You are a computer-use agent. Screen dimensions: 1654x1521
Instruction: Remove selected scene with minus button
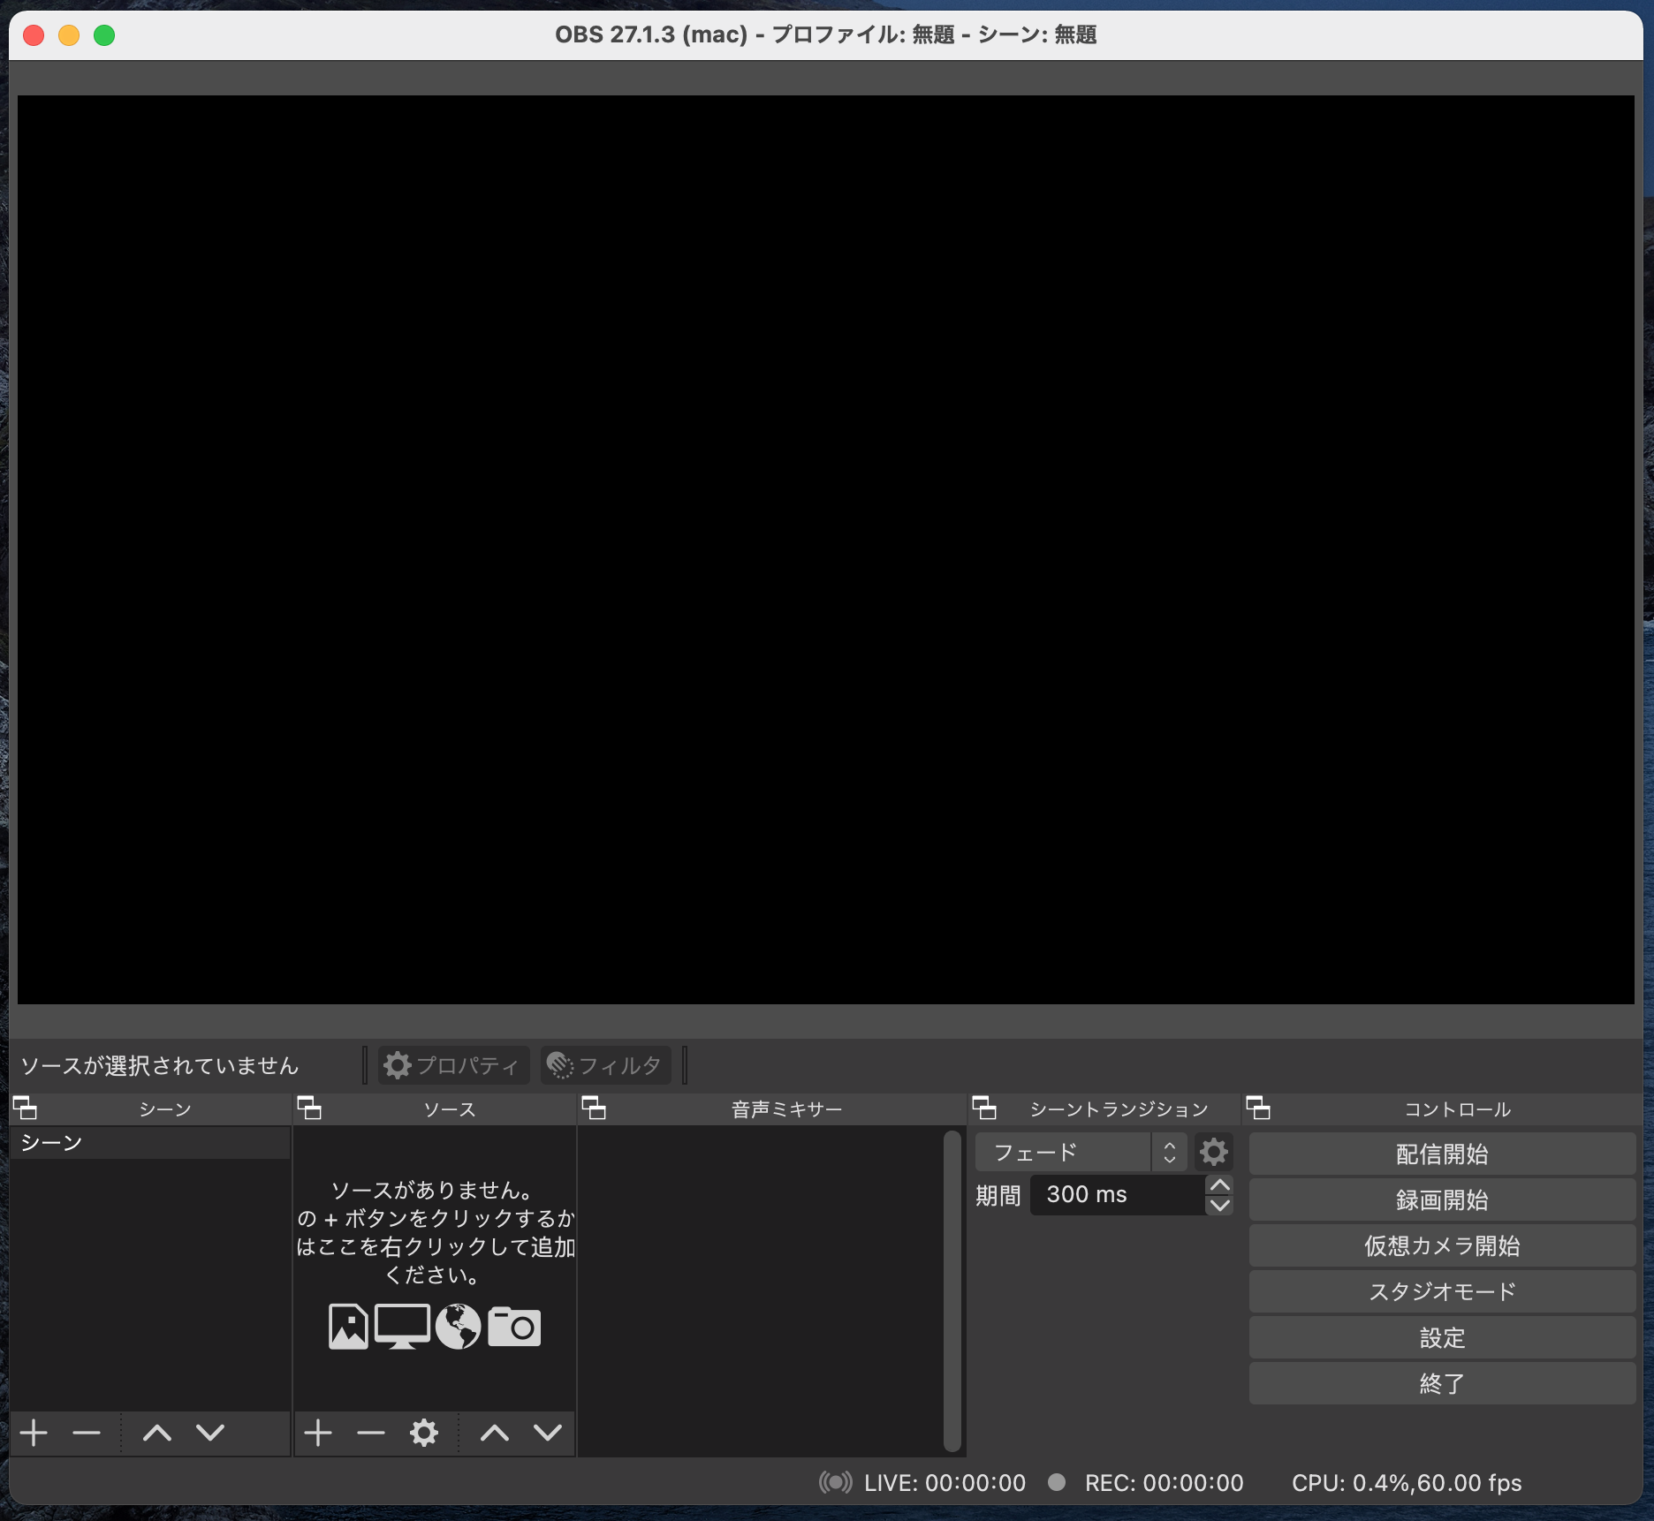click(x=87, y=1433)
